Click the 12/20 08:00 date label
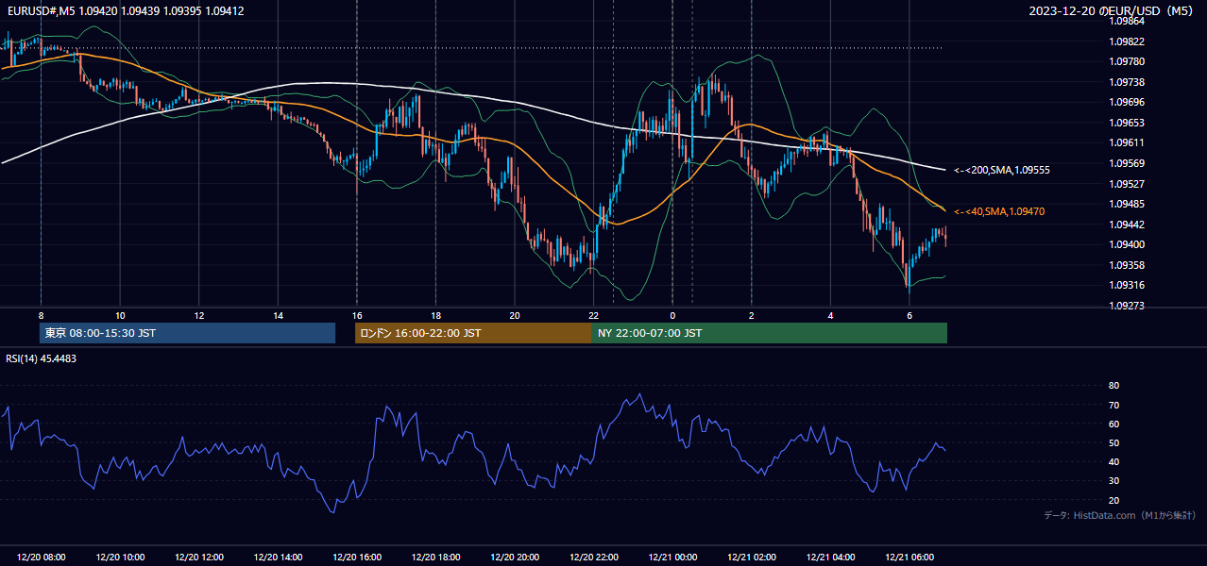Image resolution: width=1207 pixels, height=566 pixels. 42,558
